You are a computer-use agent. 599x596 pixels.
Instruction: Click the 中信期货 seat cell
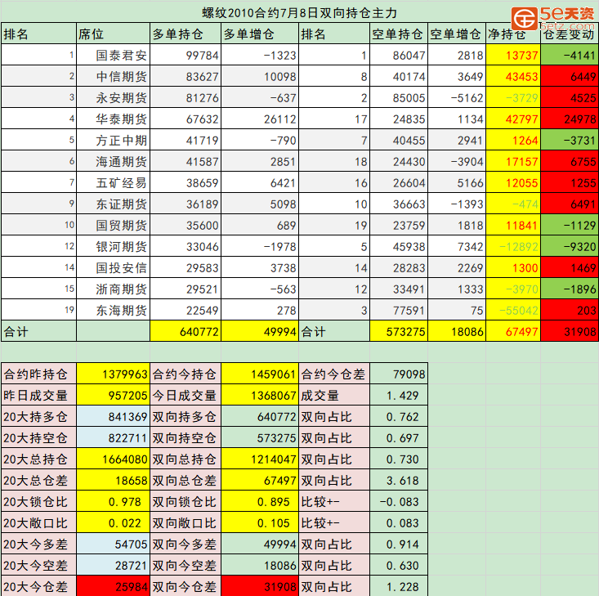point(113,77)
